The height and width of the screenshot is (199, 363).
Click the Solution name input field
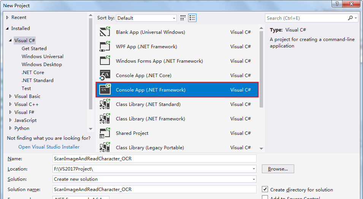pos(154,189)
